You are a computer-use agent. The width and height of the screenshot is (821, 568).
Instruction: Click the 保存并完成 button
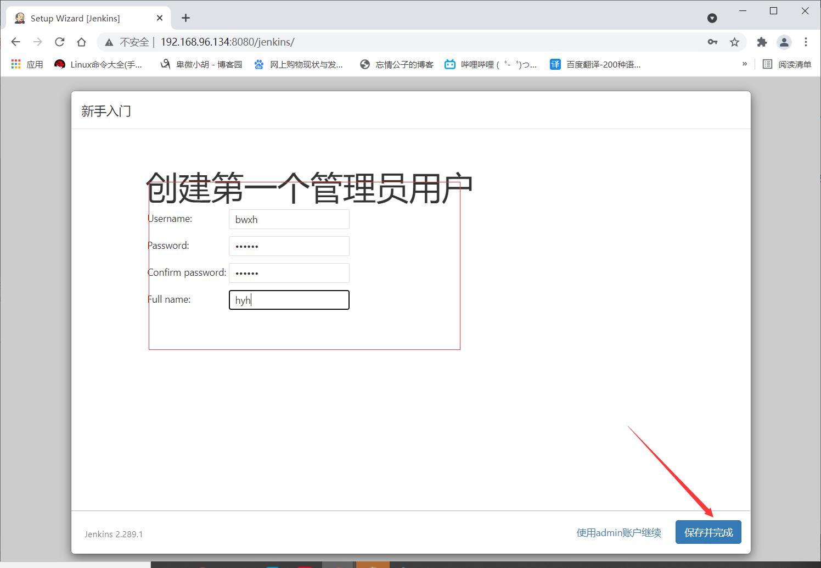click(x=708, y=532)
